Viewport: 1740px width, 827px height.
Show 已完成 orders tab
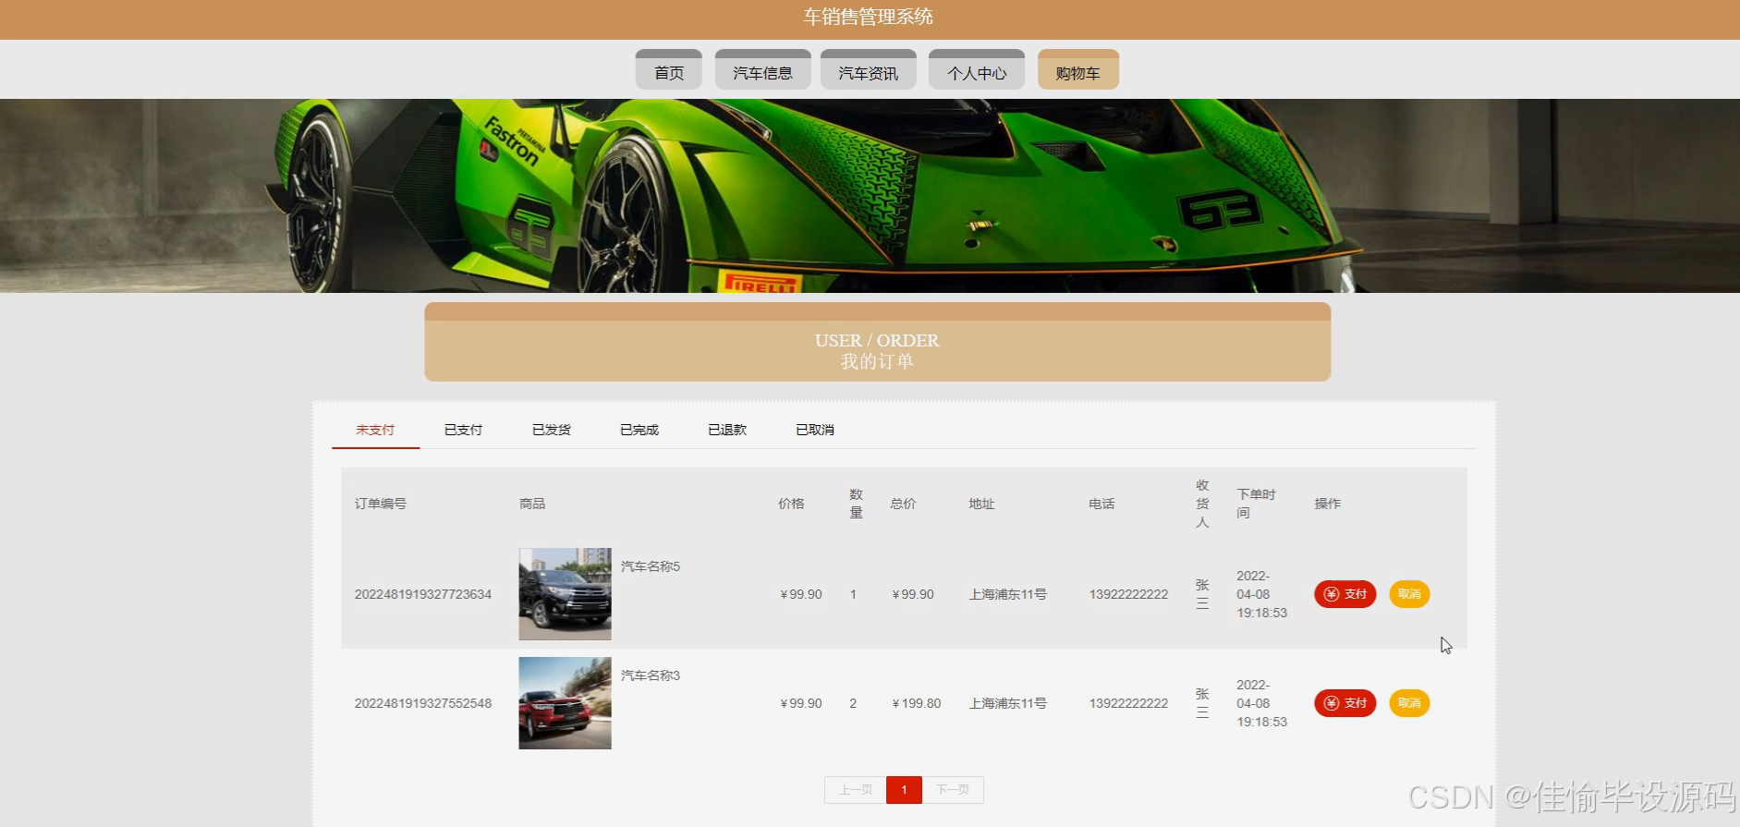tap(639, 430)
